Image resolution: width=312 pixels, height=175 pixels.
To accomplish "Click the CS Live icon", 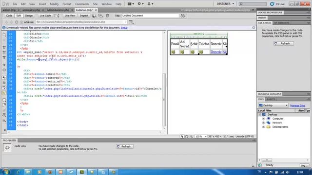I will pyautogui.click(x=272, y=4).
